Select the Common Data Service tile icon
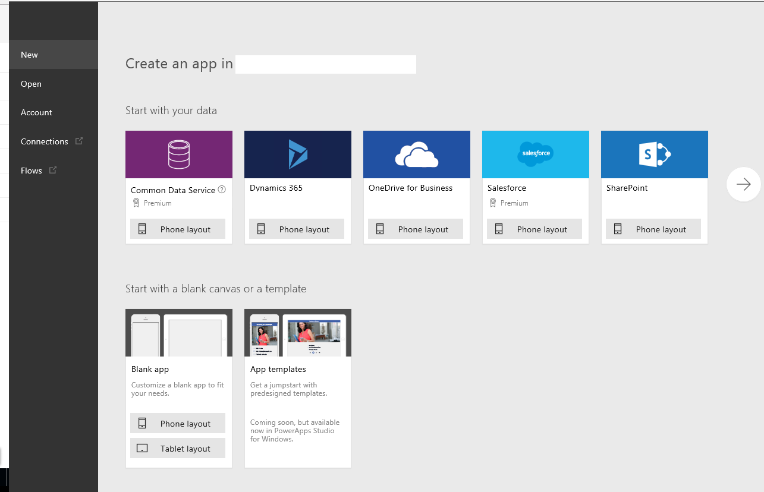 178,154
